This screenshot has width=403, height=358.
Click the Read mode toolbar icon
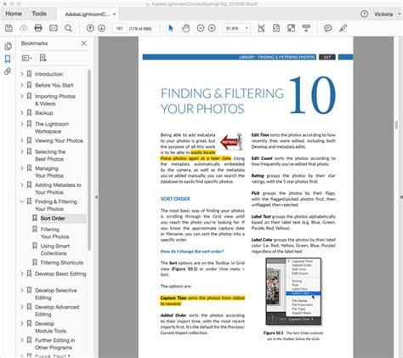[306, 28]
